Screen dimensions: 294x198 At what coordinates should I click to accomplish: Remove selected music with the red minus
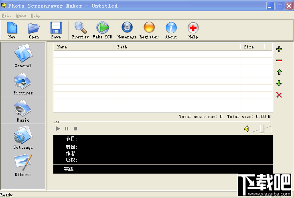[x=279, y=60]
